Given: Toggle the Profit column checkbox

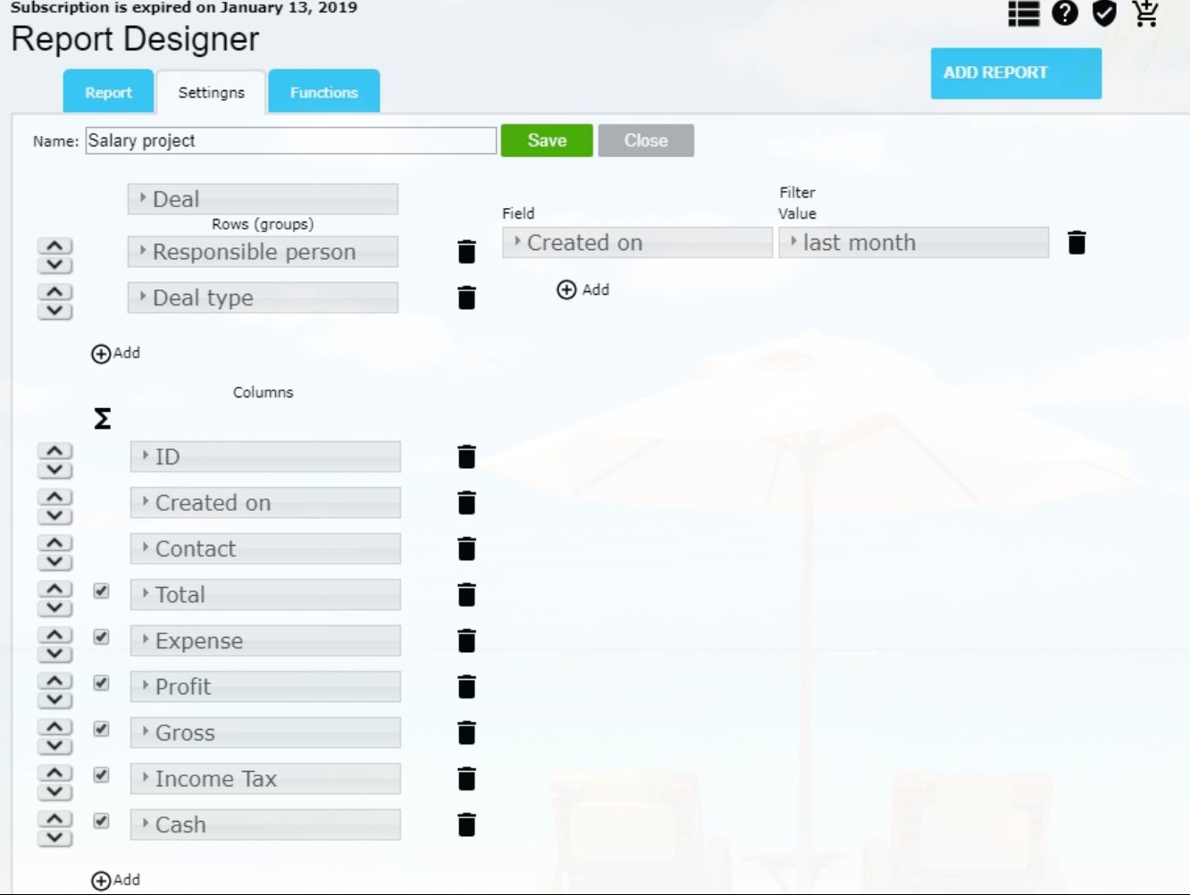Looking at the screenshot, I should coord(101,683).
